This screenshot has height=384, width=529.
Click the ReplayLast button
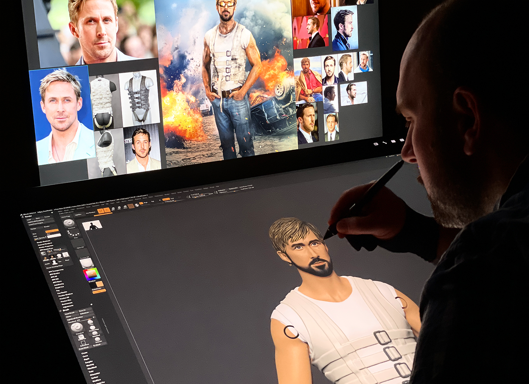coord(222,190)
